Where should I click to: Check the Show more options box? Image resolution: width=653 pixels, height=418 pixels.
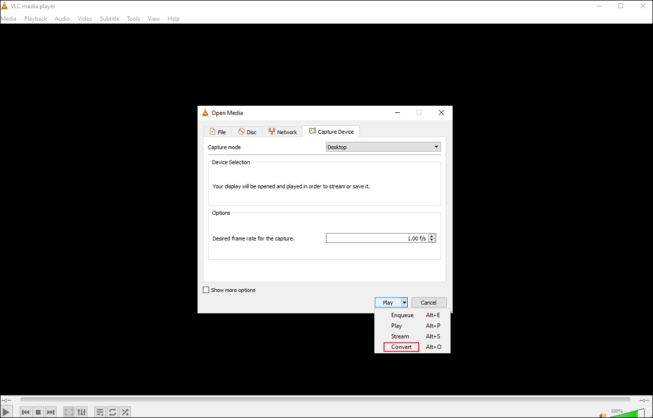(206, 290)
